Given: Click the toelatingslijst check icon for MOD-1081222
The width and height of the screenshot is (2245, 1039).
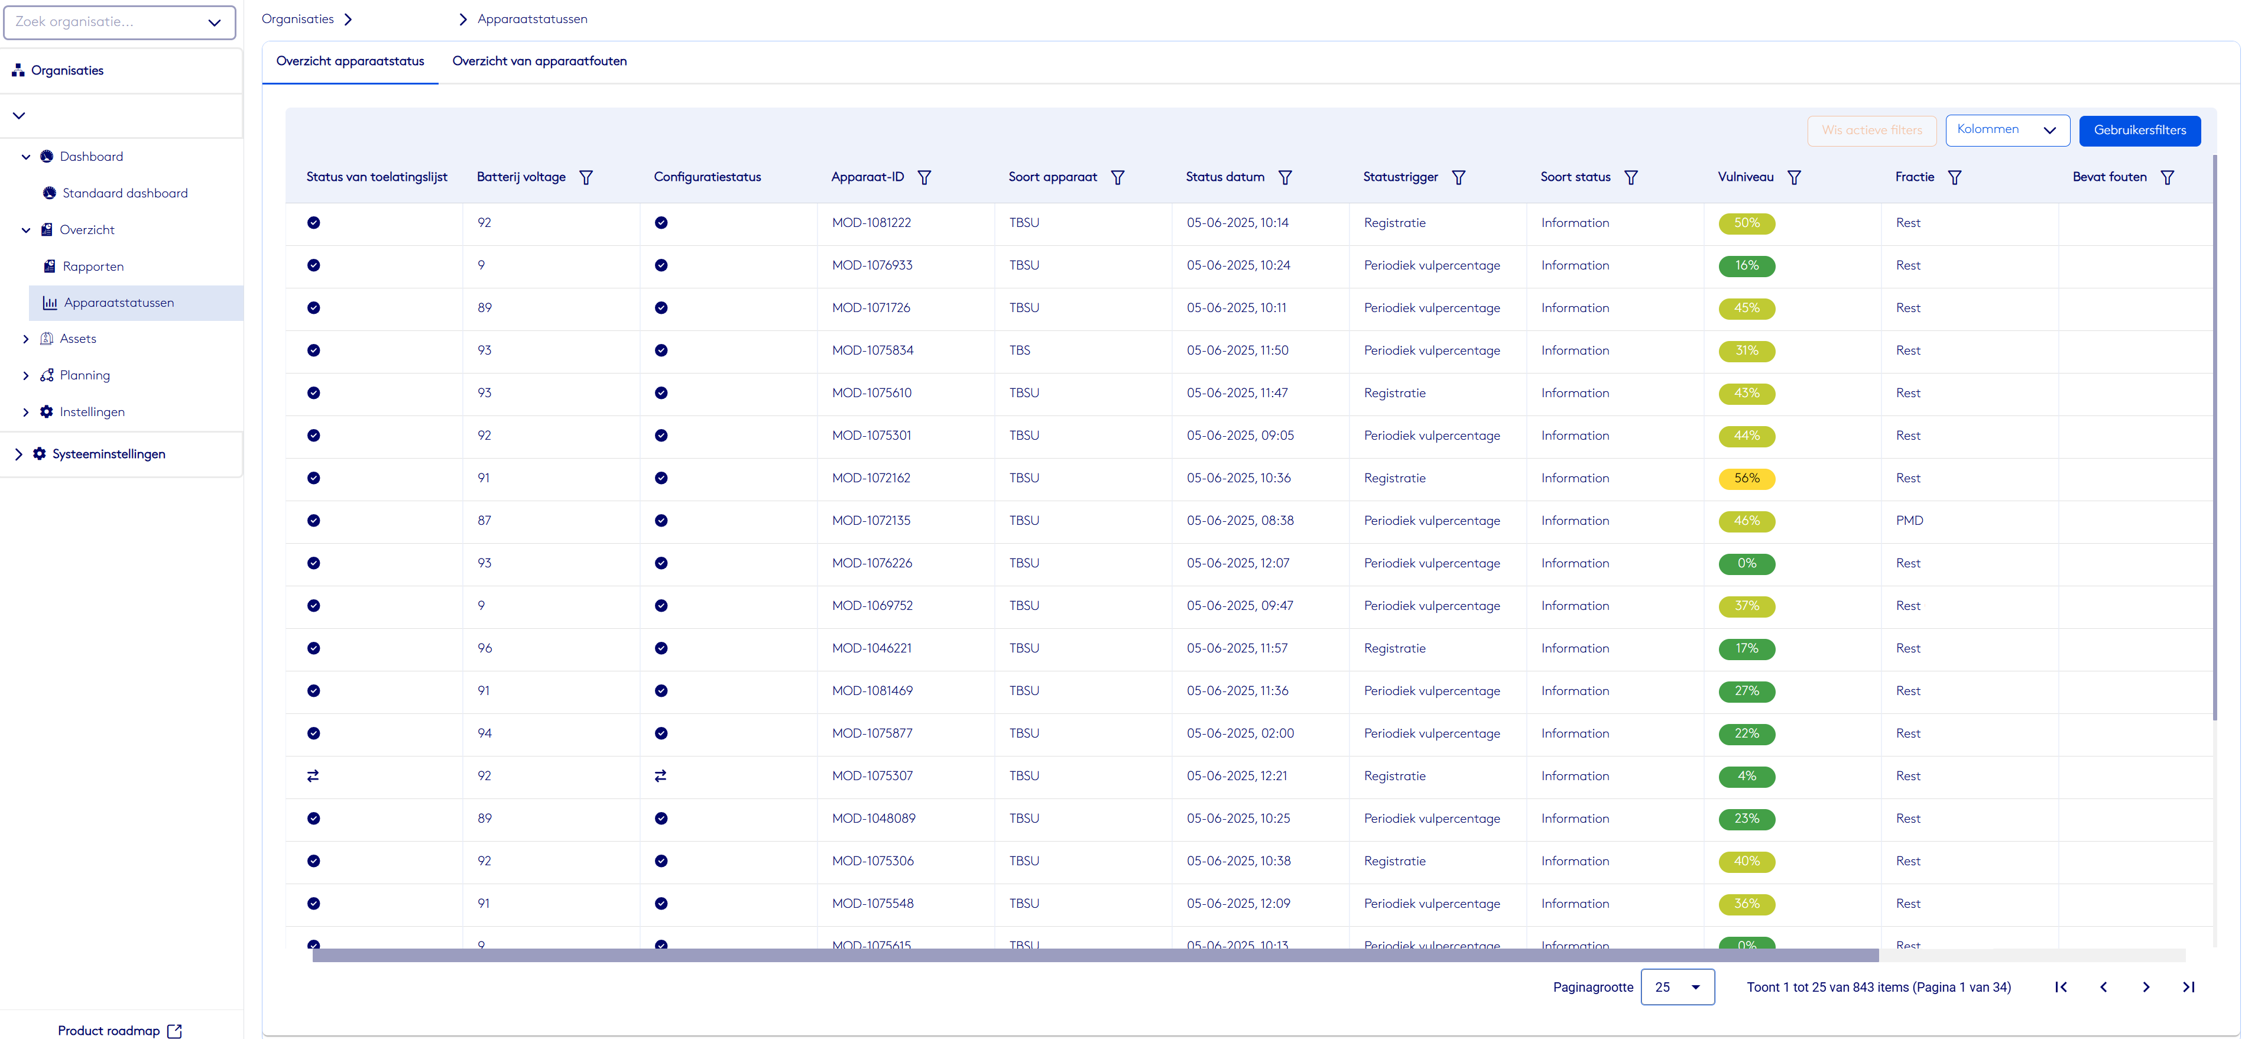Looking at the screenshot, I should (314, 223).
